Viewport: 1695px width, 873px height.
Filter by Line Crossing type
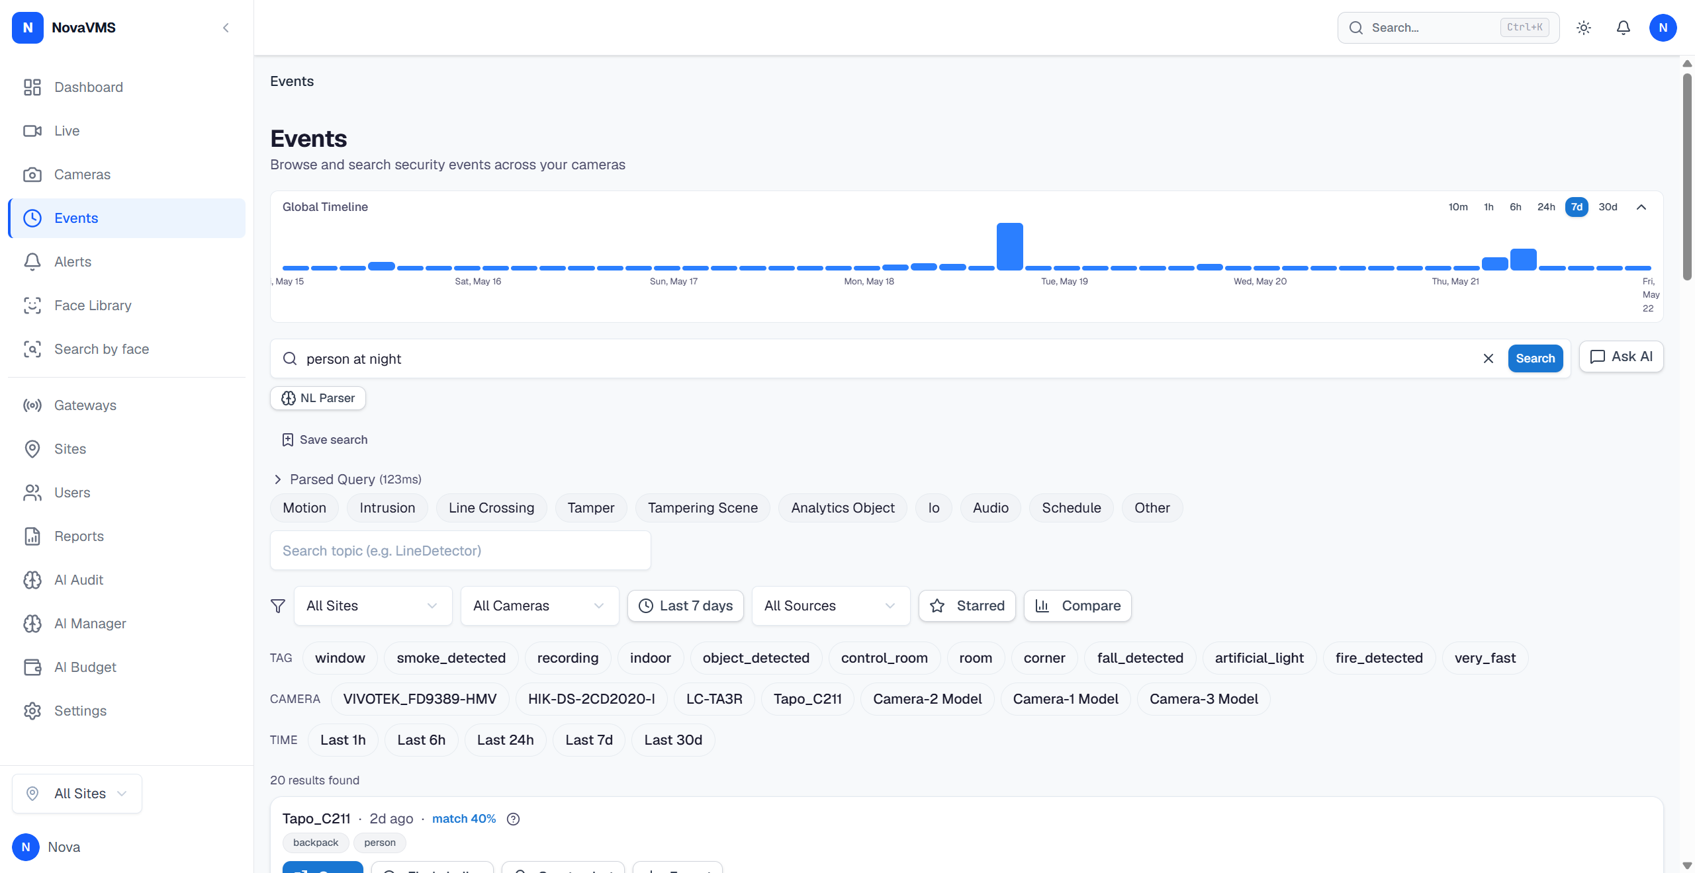[x=492, y=508]
